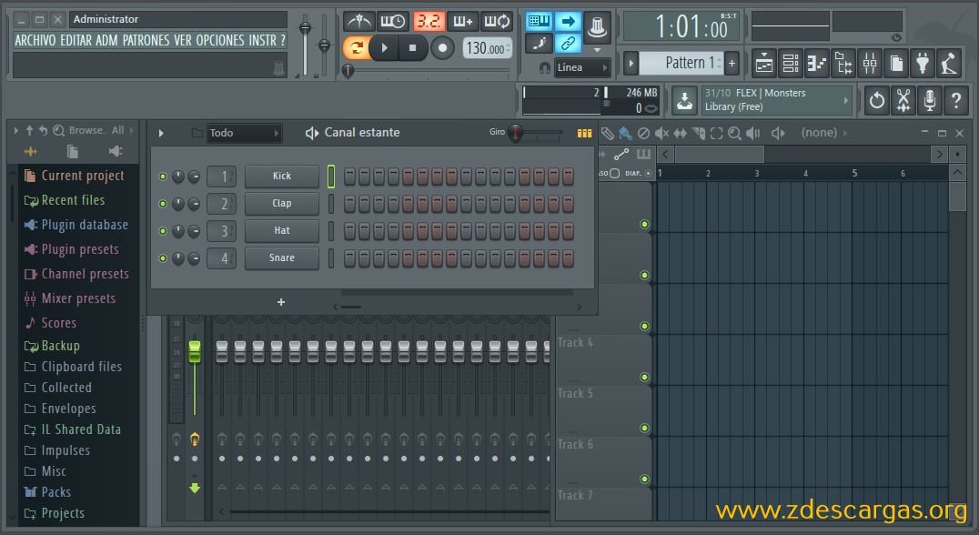
Task: Click the download content library icon
Action: 684,100
